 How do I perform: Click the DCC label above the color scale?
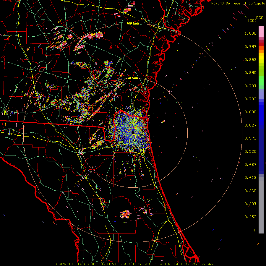point(259,18)
